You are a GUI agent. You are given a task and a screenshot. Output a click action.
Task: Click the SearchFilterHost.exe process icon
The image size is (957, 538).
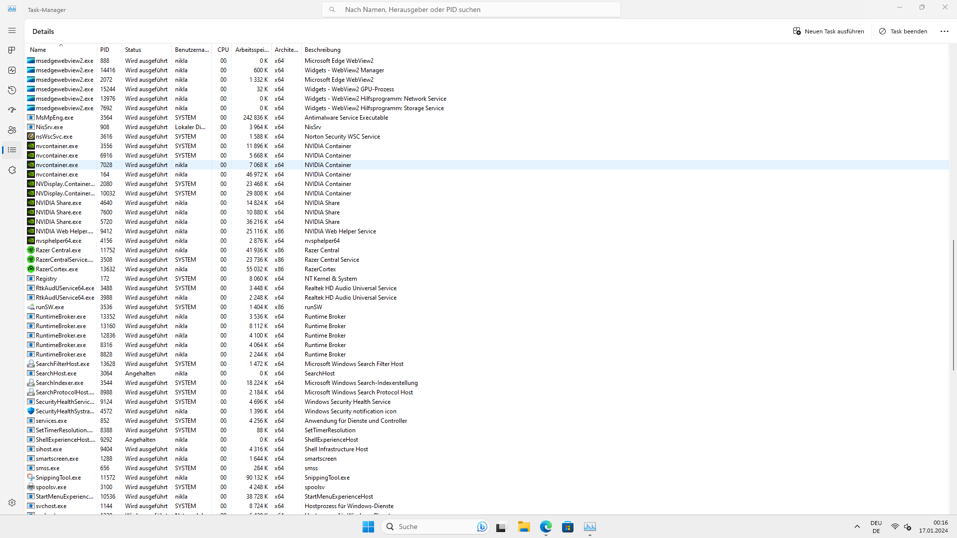tap(31, 364)
